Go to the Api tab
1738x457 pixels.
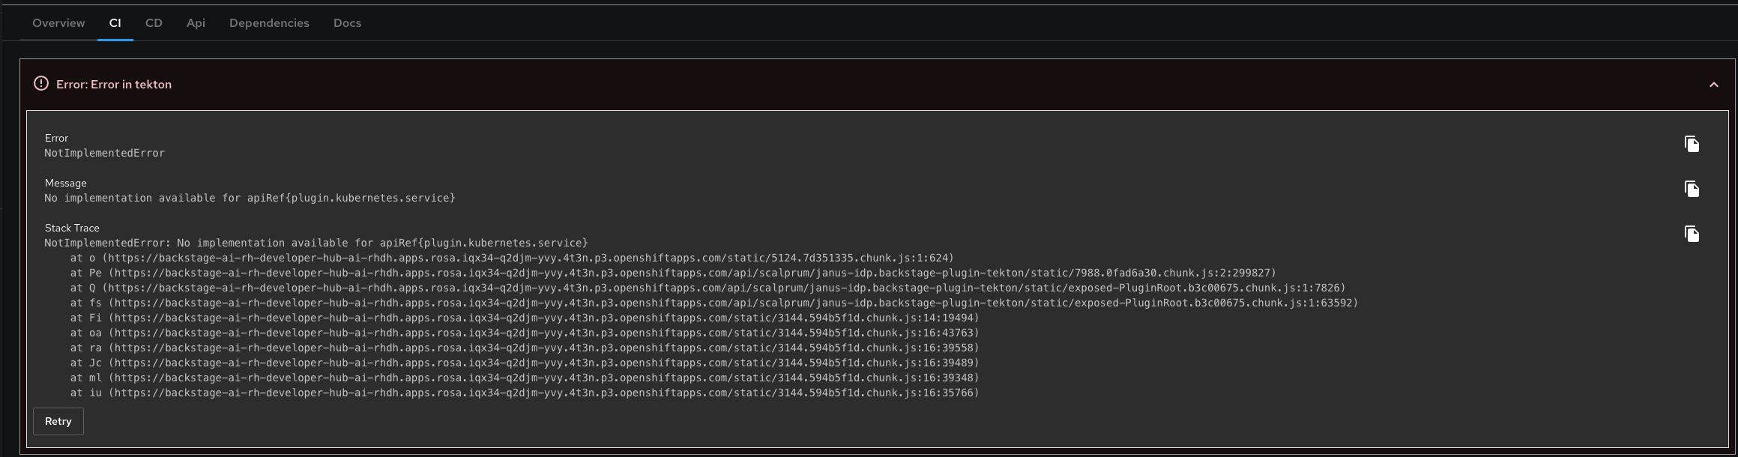point(196,23)
